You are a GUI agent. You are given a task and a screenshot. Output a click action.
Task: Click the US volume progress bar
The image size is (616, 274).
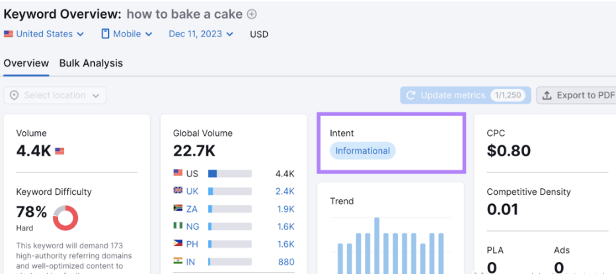(x=229, y=174)
